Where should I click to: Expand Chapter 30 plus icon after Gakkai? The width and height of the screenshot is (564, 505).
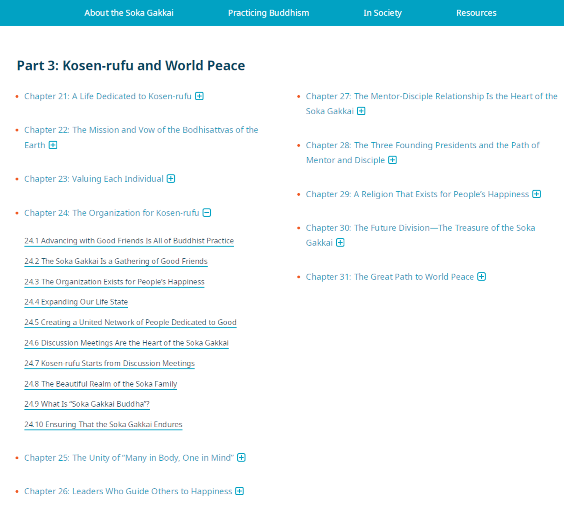coord(340,242)
